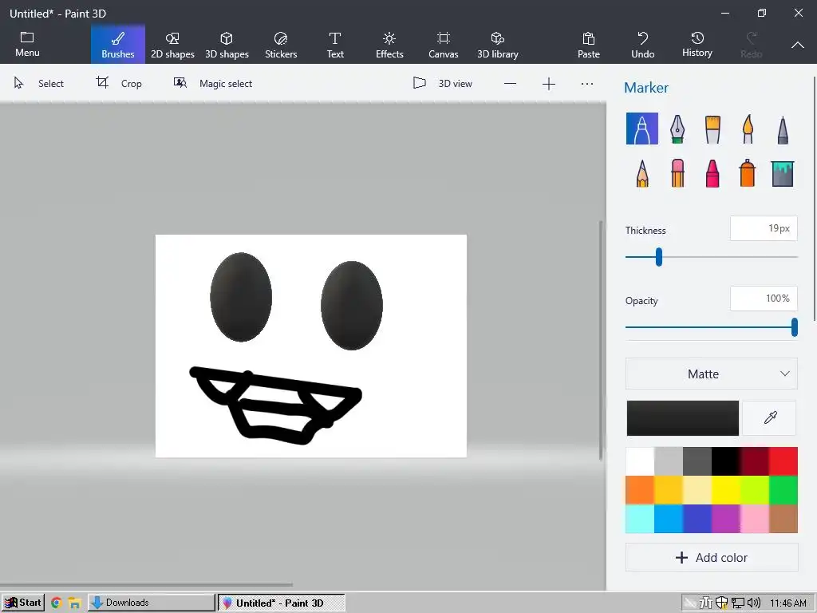
Task: Open the Text tab
Action: (335, 45)
